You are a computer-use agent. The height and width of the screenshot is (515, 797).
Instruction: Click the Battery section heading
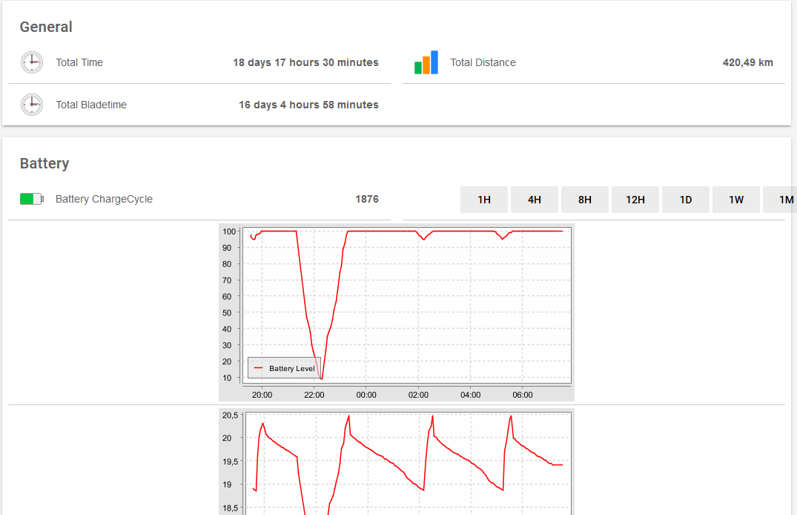44,163
